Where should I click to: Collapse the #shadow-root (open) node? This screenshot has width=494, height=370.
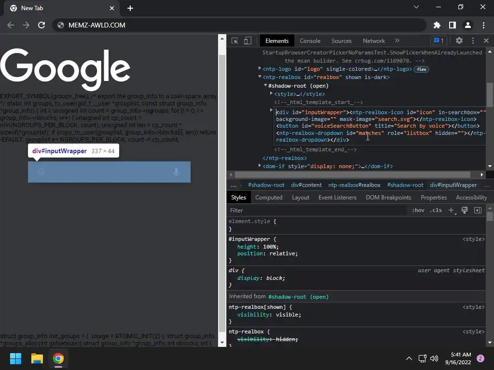(x=265, y=85)
